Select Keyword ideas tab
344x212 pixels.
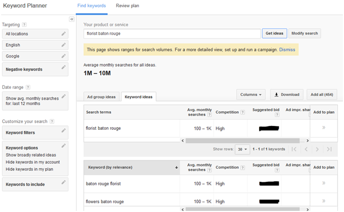139,97
